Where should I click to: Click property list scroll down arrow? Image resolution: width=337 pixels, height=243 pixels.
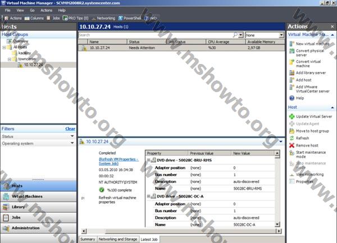click(277, 224)
